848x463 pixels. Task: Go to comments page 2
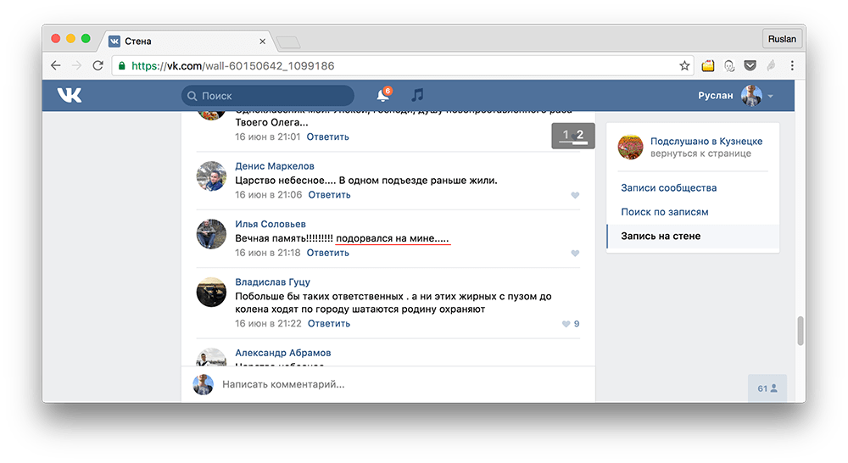[580, 135]
